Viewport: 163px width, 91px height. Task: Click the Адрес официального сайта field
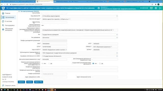[54, 77]
